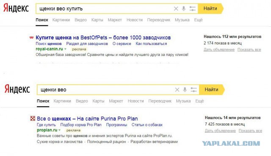Click "Дать объявление" under 7 425 показов
This screenshot has height=156, width=271.
[x=220, y=131]
